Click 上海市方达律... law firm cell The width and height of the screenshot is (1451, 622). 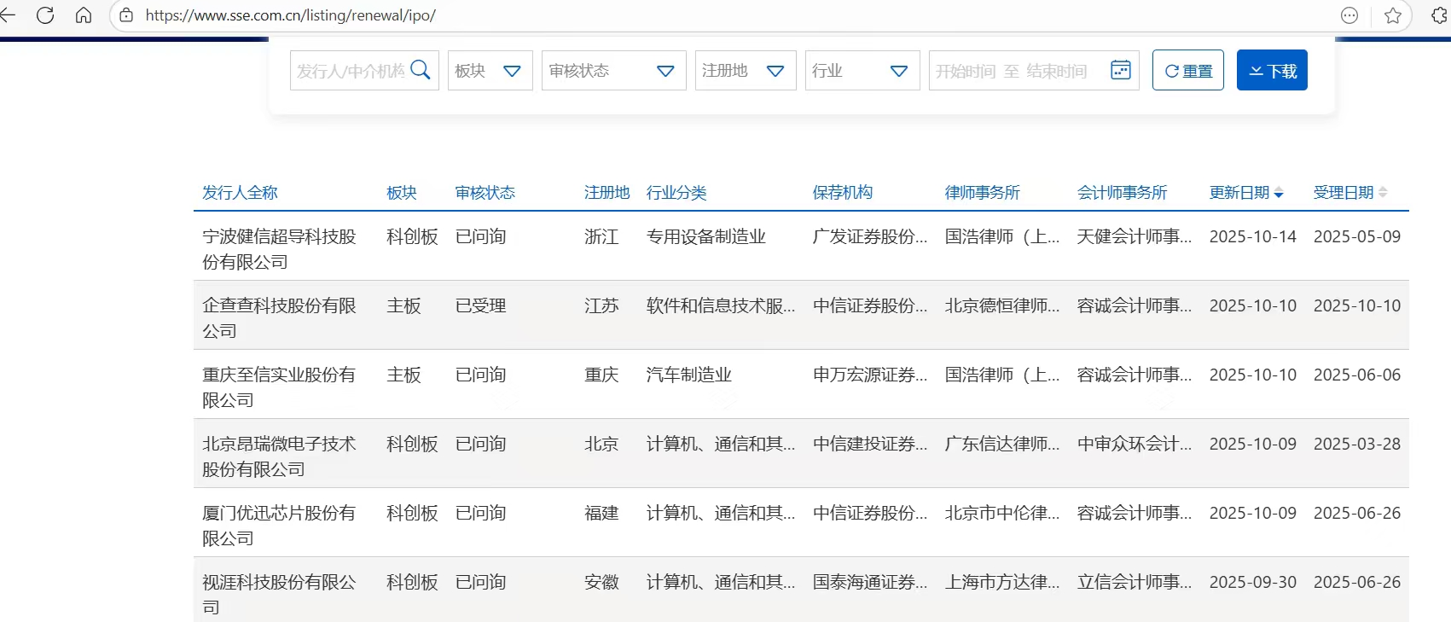(1002, 582)
